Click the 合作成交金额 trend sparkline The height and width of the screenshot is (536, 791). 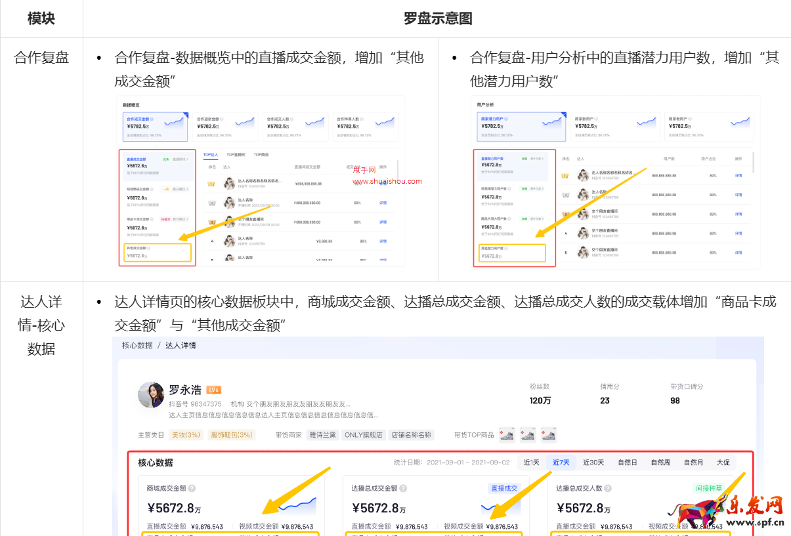coord(174,121)
